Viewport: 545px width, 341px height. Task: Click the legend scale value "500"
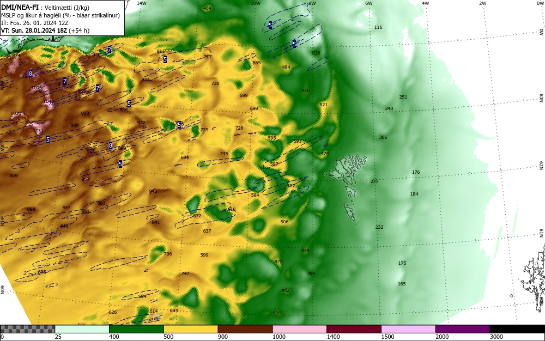168,337
